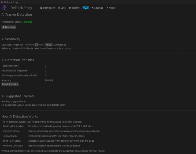Click the Detection Threshold slider handle
The height and width of the screenshot is (154, 196).
click(x=36, y=45)
